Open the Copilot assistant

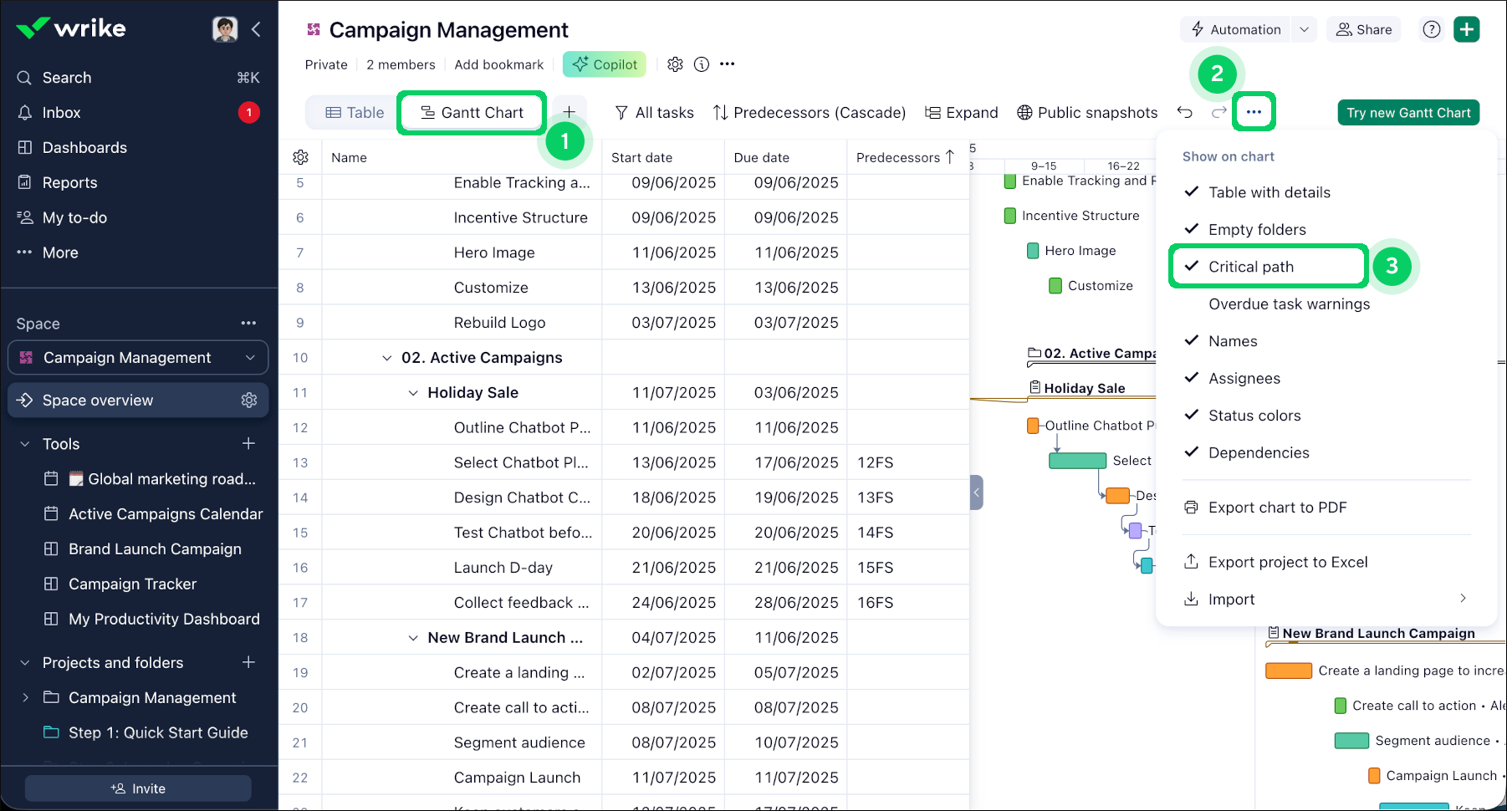605,64
